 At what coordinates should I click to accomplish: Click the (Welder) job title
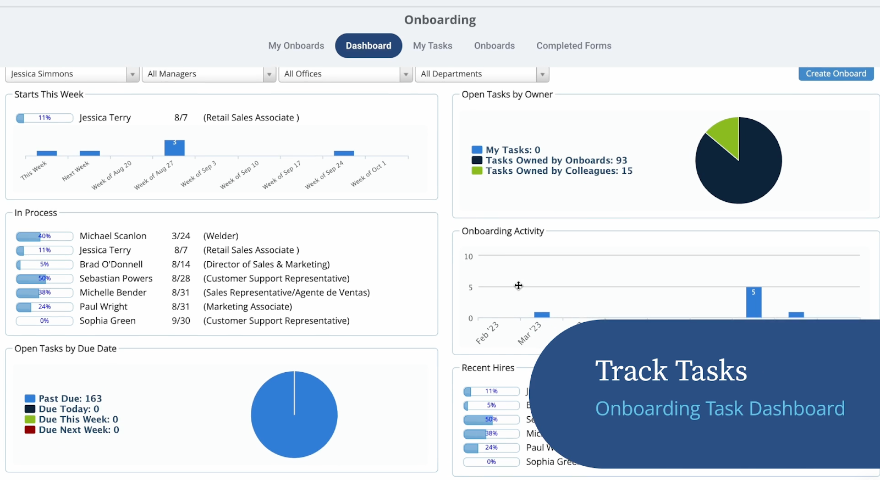pos(221,236)
